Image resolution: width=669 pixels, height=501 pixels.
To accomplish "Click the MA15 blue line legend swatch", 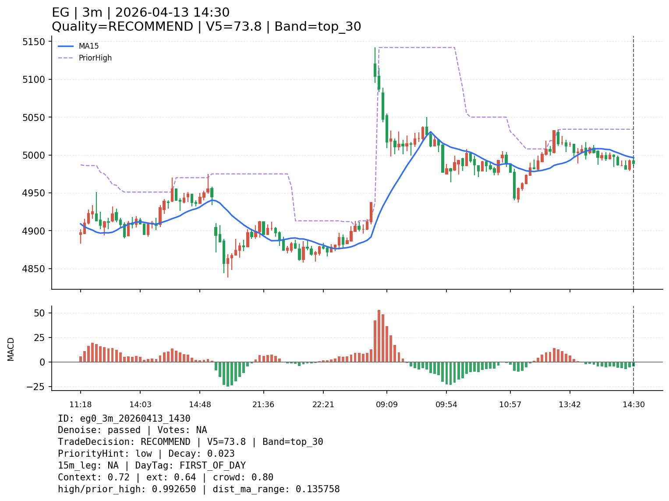I will tap(66, 46).
